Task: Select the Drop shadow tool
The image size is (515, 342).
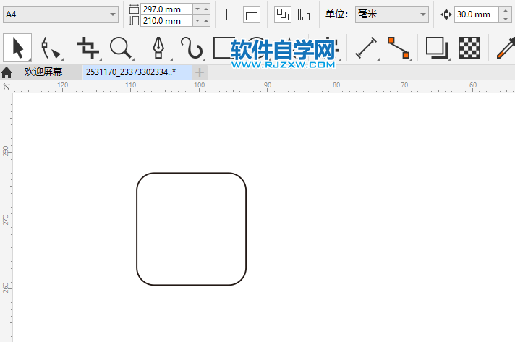Action: tap(436, 48)
